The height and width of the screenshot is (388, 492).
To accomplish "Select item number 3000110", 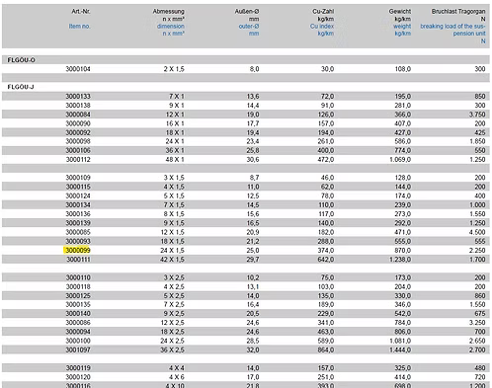I will [78, 277].
